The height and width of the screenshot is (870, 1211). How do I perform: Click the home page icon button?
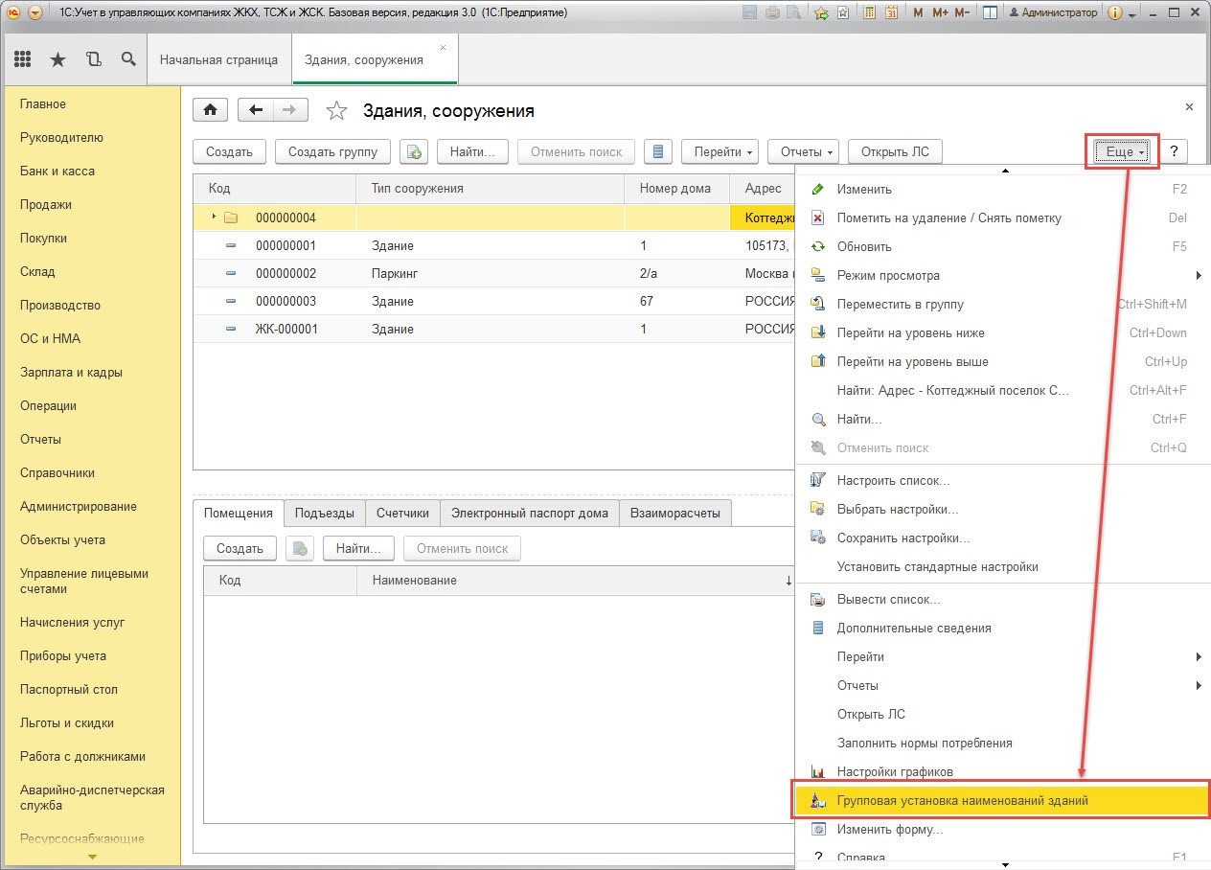[211, 110]
